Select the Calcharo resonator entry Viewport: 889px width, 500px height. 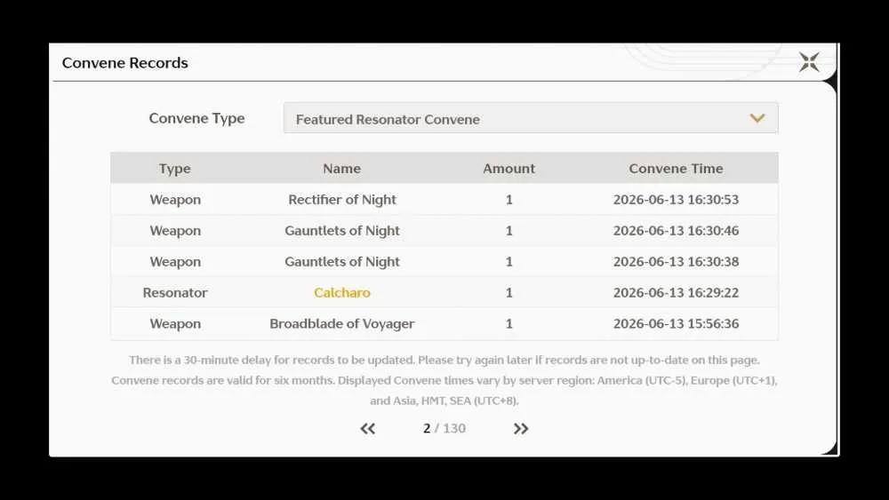[x=342, y=293]
